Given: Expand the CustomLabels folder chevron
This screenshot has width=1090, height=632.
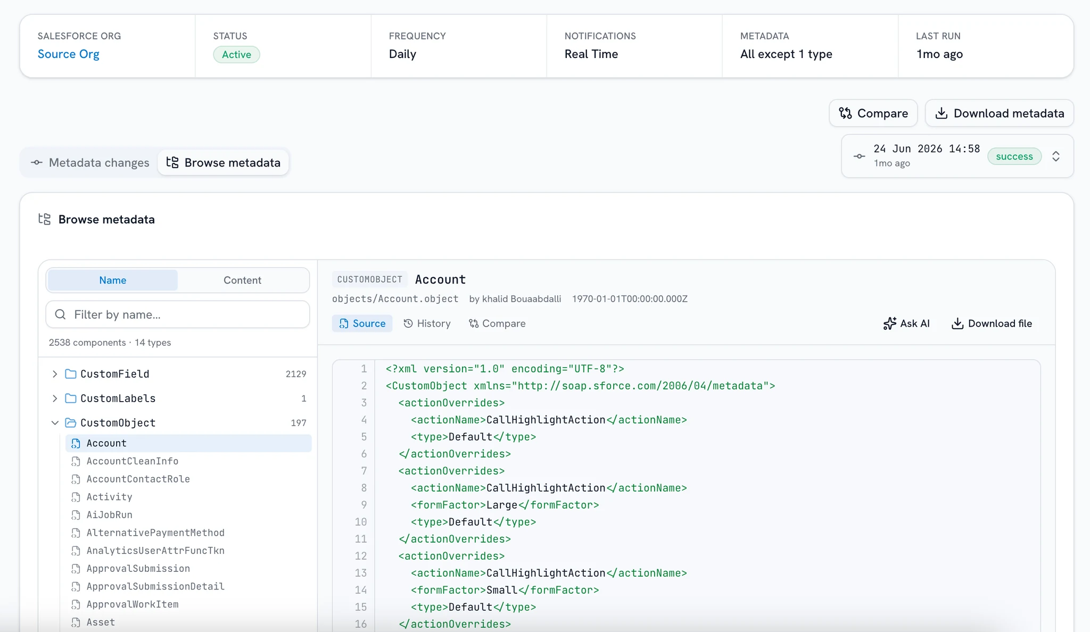Looking at the screenshot, I should click(55, 398).
